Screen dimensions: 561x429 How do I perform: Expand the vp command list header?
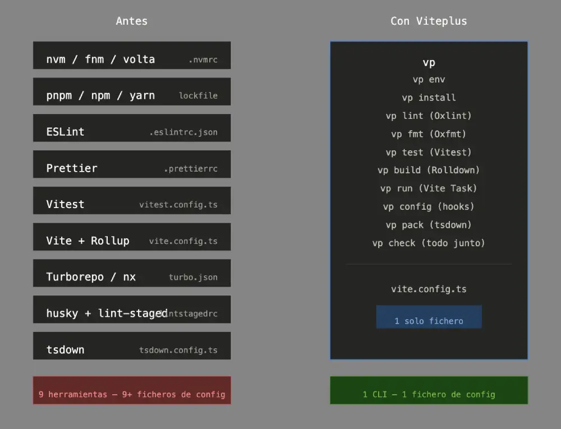[x=429, y=62]
